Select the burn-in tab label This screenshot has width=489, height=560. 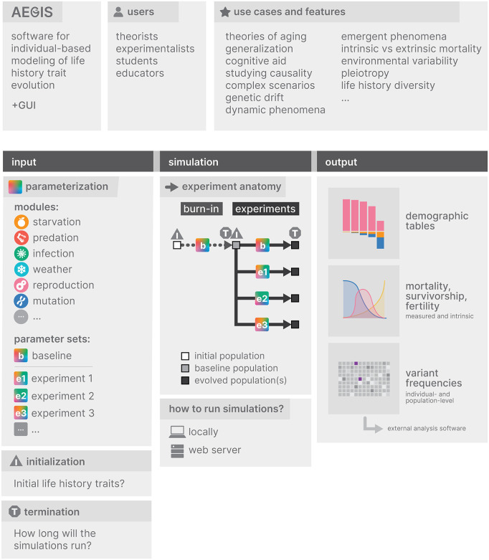pyautogui.click(x=201, y=209)
